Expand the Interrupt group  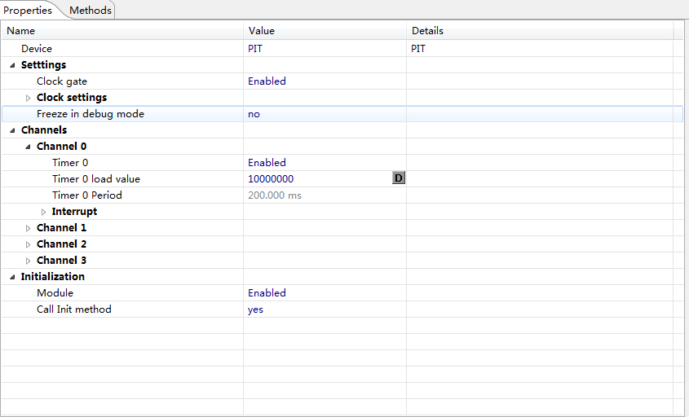coord(43,212)
